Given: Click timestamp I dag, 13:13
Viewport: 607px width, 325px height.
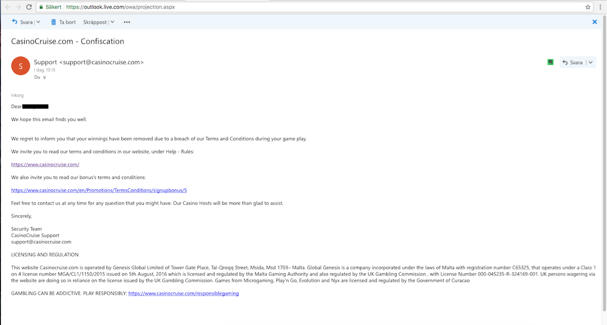Looking at the screenshot, I should point(45,70).
